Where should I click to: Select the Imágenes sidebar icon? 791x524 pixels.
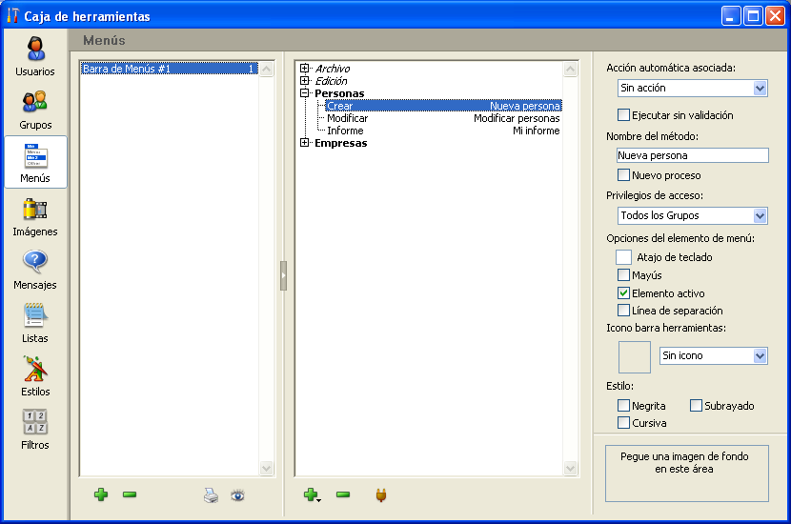pos(35,215)
